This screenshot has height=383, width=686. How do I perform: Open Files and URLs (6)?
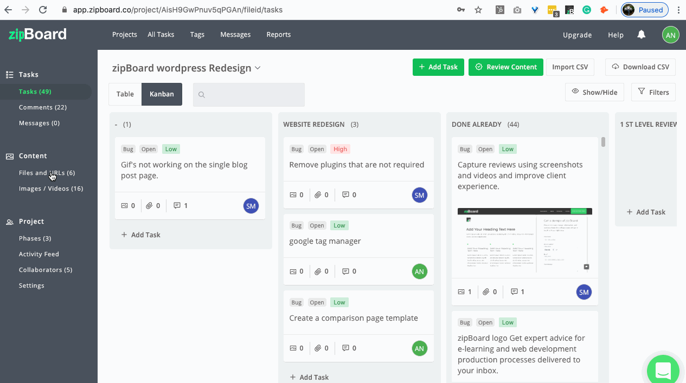point(47,173)
